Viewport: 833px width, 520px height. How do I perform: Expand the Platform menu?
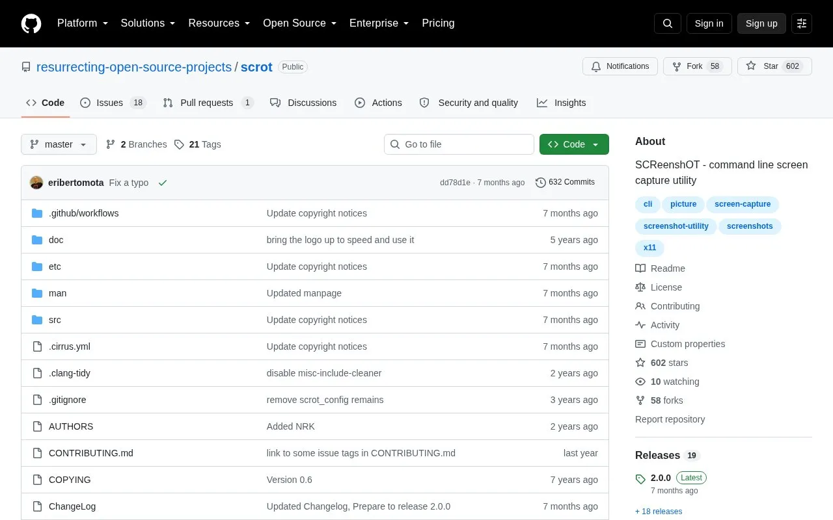[x=83, y=23]
